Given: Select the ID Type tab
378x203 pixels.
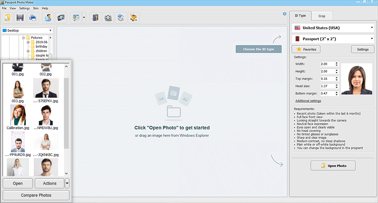Looking at the screenshot, I should pos(300,16).
